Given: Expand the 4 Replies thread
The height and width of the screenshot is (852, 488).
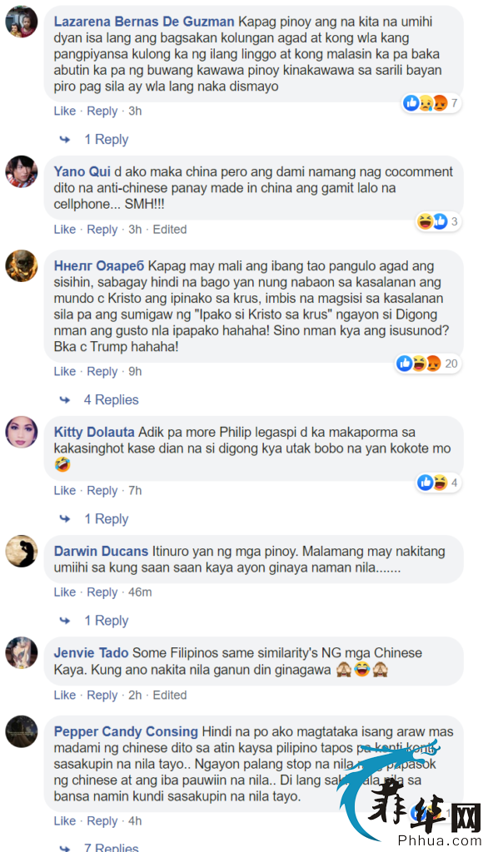Looking at the screenshot, I should coord(111,400).
